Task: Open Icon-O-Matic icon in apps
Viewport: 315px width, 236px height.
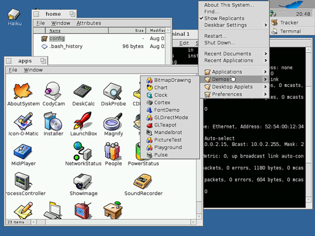Action: click(x=23, y=121)
